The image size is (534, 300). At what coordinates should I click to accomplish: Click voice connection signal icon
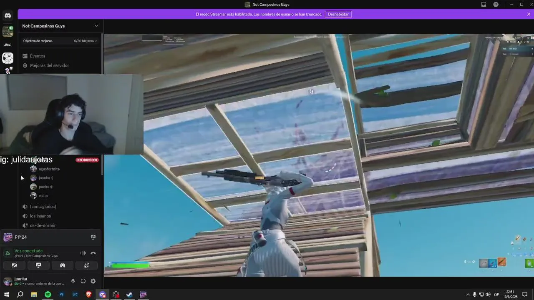coord(8,253)
